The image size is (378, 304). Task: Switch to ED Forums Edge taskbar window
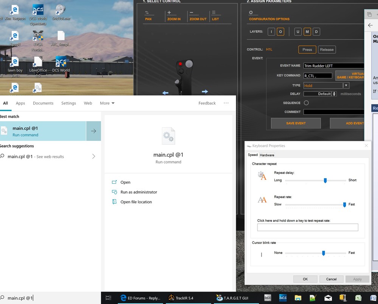pyautogui.click(x=140, y=298)
